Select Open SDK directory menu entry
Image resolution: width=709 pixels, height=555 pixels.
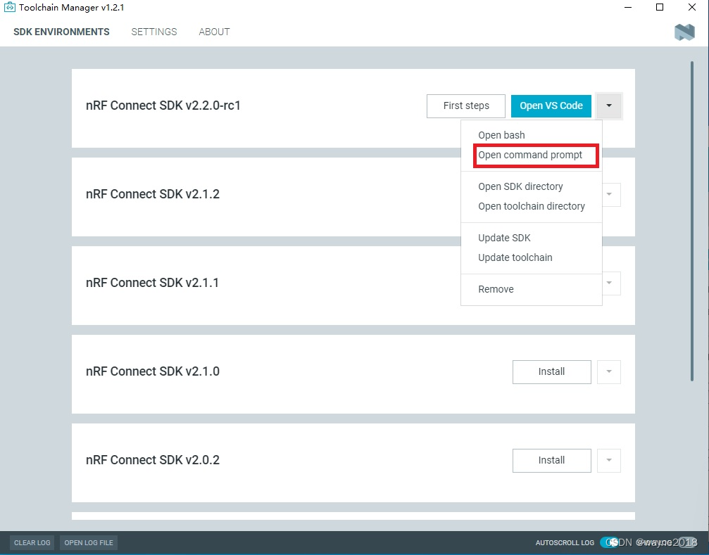[520, 186]
